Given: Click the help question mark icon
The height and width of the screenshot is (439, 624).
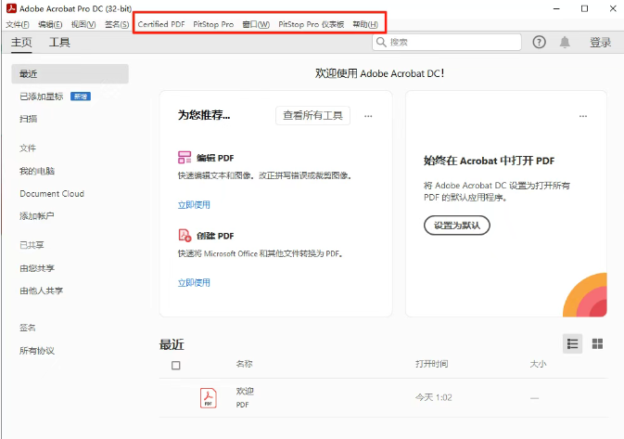Looking at the screenshot, I should pos(540,43).
